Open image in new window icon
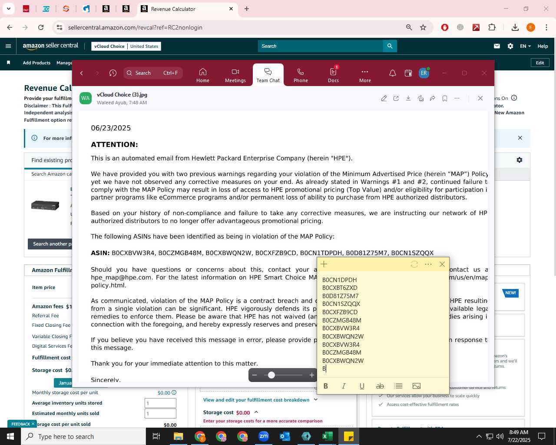Screen dimensions: 556x445 396,98
